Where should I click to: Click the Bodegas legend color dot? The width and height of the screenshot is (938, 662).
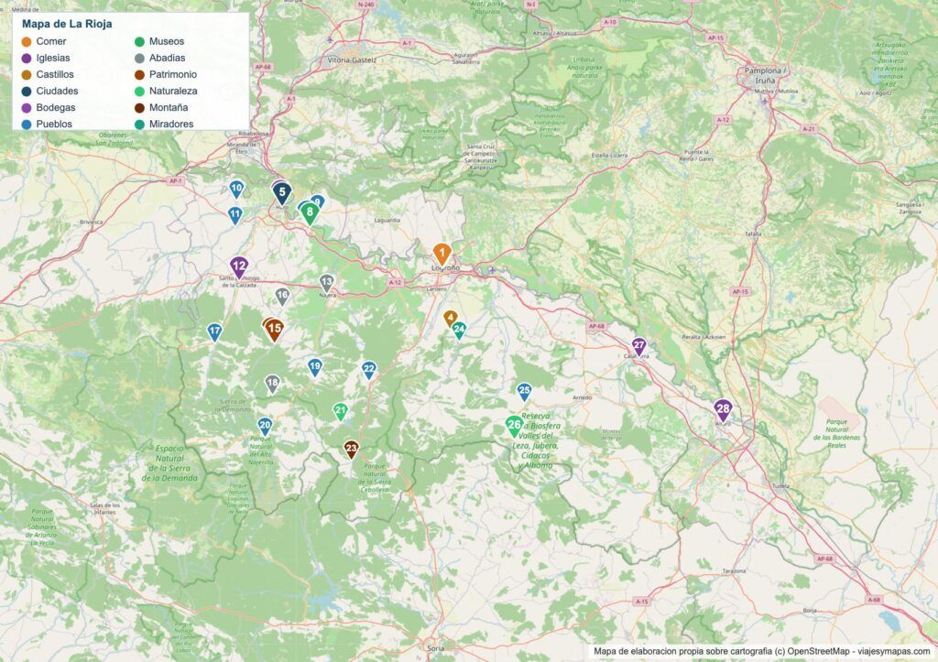(27, 108)
